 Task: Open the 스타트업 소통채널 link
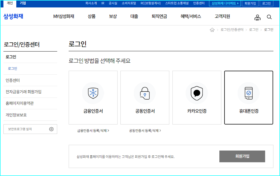[177, 3]
